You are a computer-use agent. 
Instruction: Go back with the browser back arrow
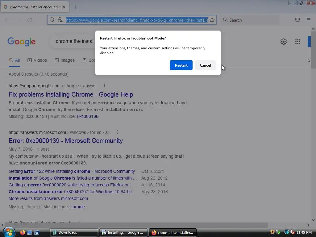point(7,20)
